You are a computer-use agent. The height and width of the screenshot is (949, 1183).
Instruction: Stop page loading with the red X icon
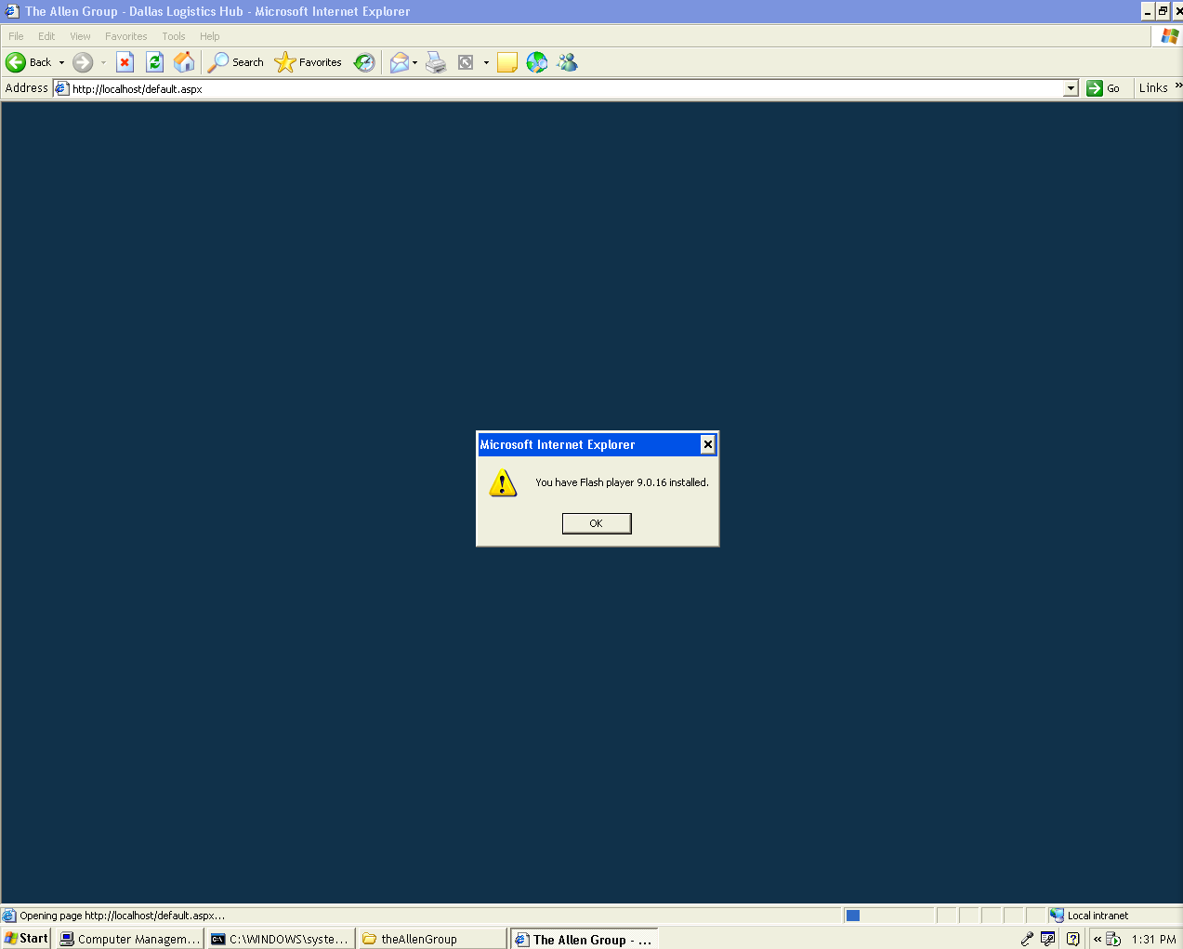[125, 62]
